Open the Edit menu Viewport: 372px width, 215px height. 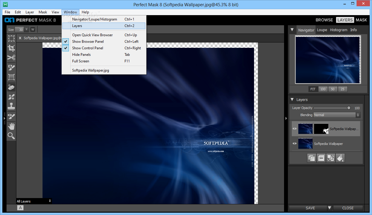(x=18, y=12)
